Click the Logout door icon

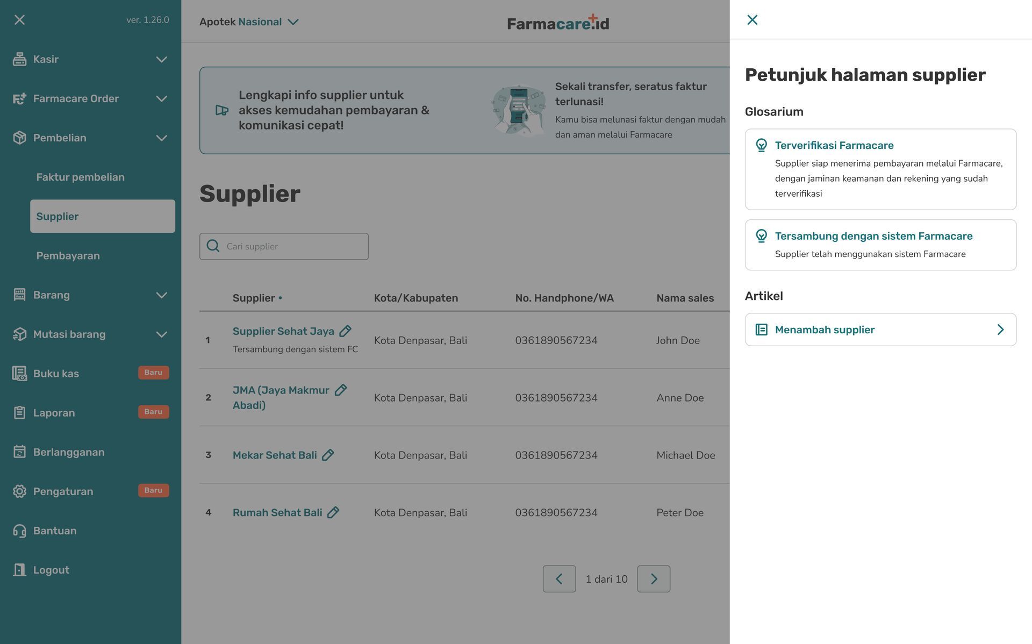pos(19,570)
